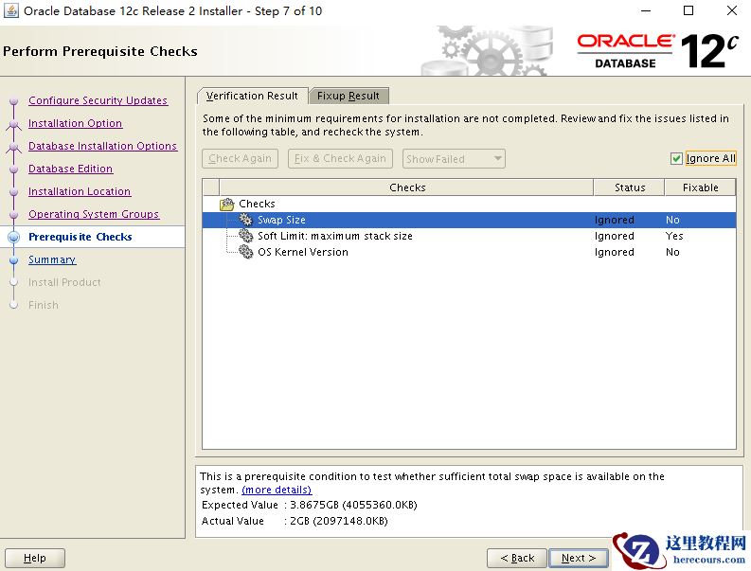Select the OS Kernel Version row
Screen dimensions: 751x571
point(469,252)
